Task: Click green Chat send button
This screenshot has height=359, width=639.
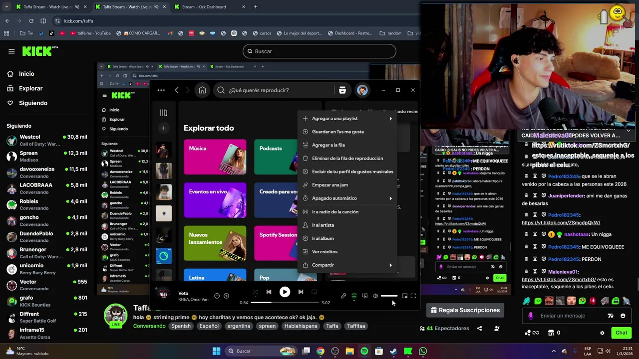Action: pos(621,333)
